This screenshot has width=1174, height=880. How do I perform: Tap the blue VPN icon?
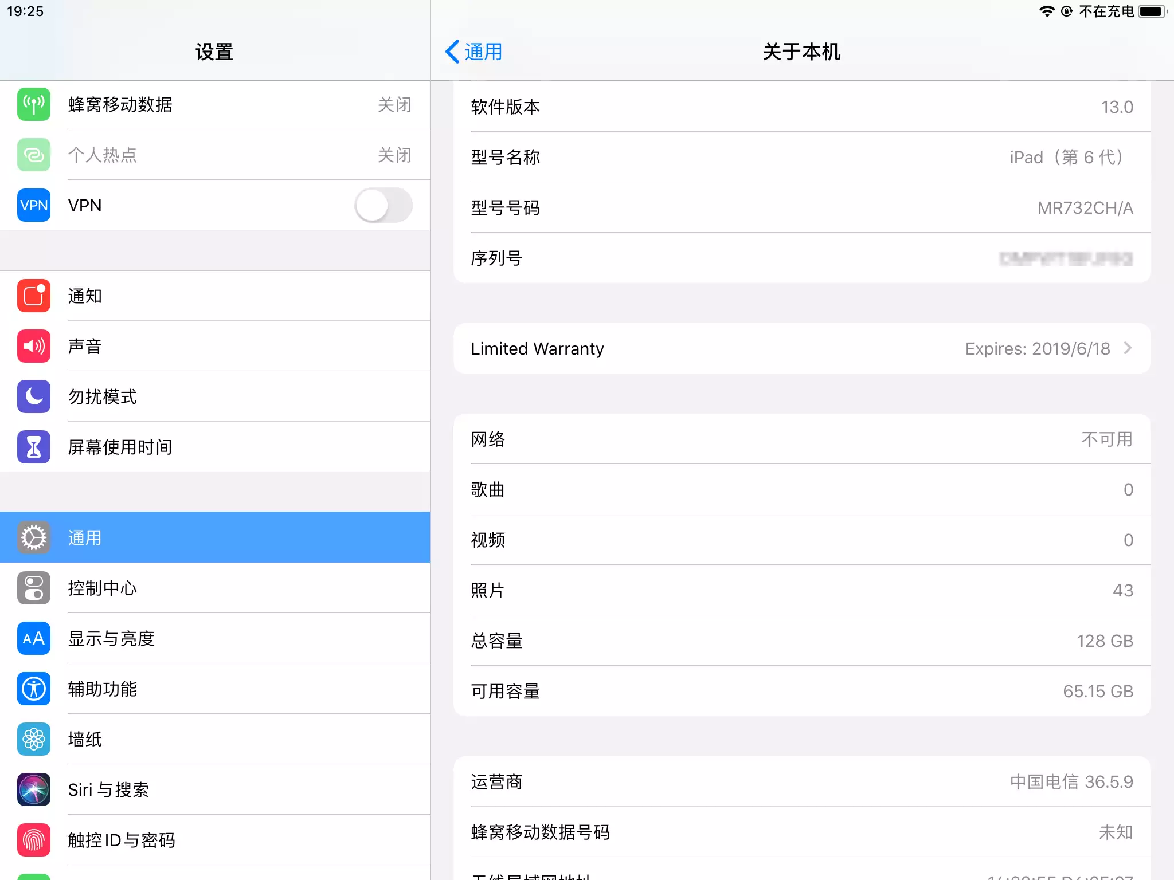[34, 205]
